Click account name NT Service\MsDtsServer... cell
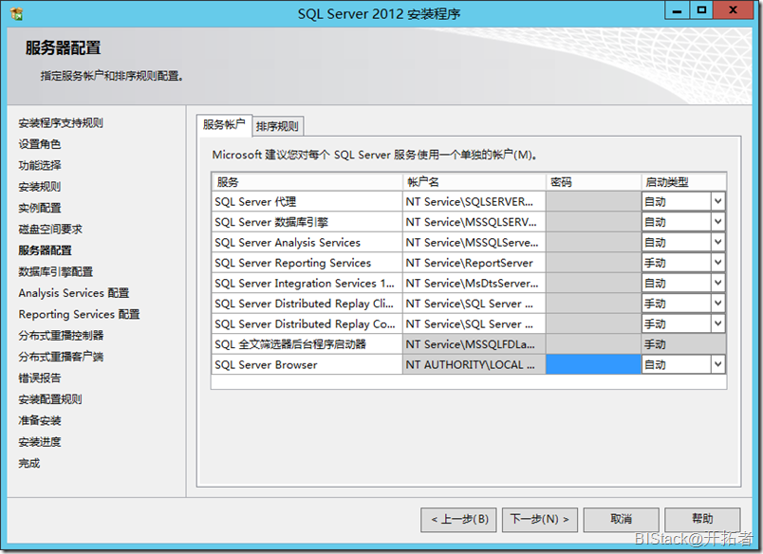 (x=474, y=283)
